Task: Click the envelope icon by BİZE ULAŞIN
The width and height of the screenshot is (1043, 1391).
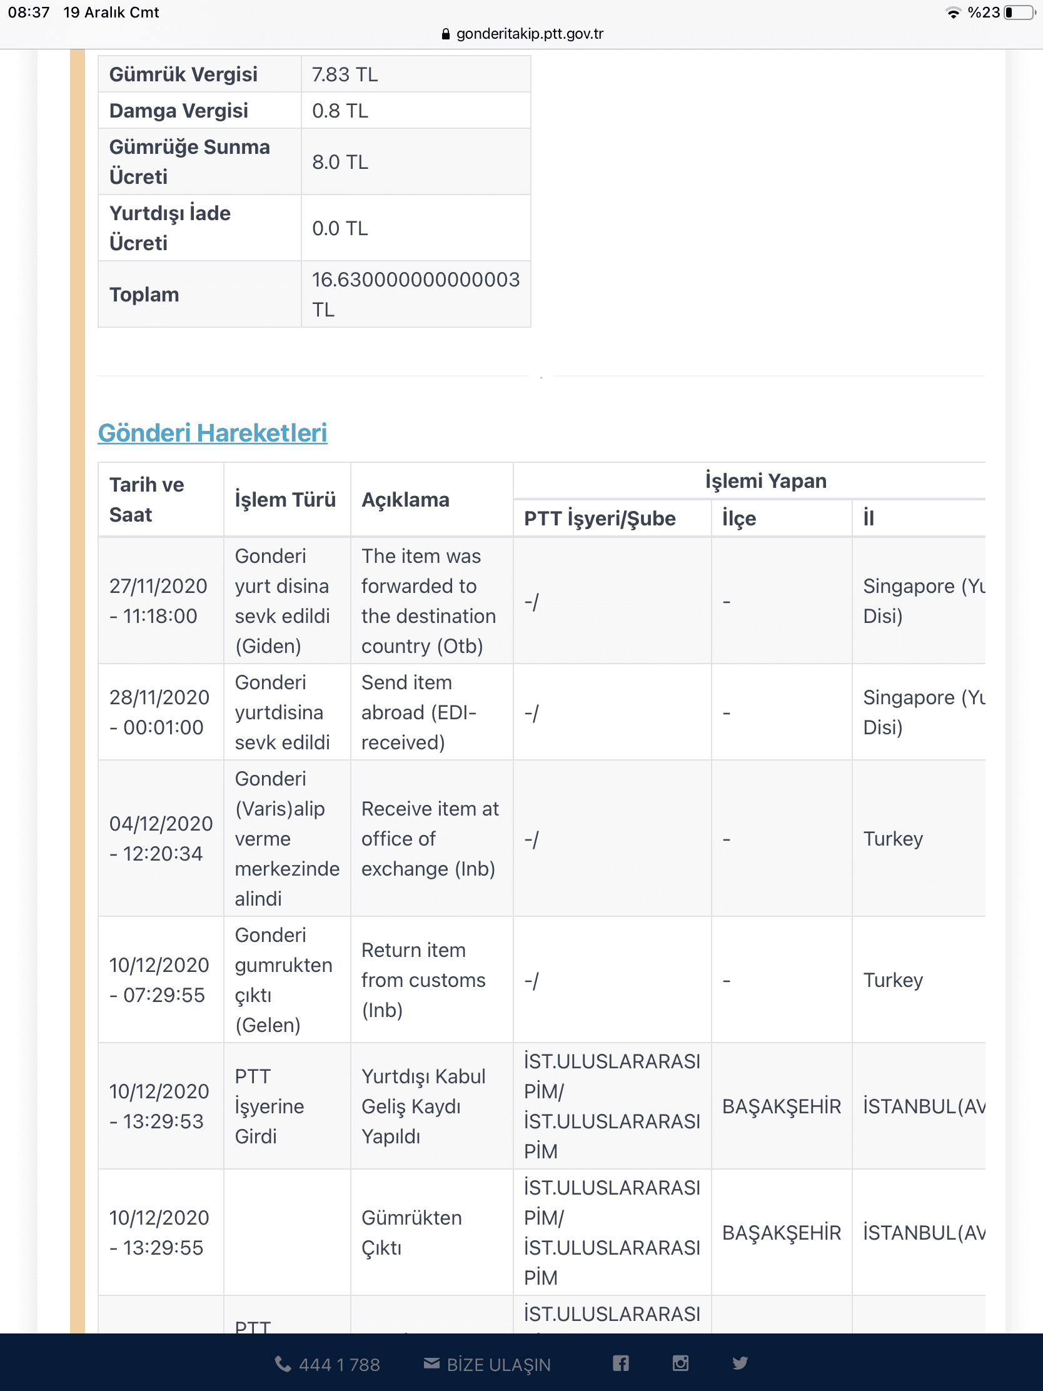Action: tap(431, 1363)
